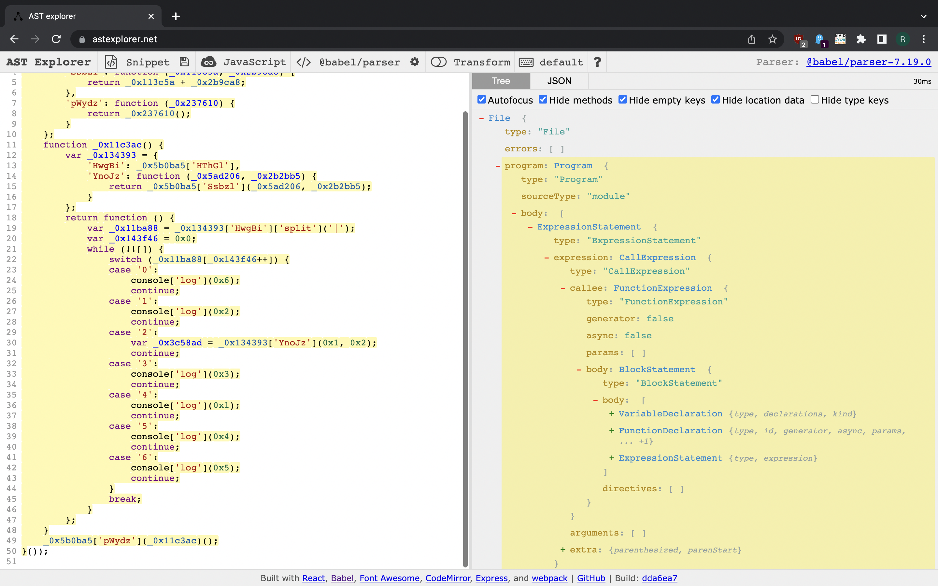Open the JavaScript language menu
The width and height of the screenshot is (938, 586).
(x=255, y=62)
